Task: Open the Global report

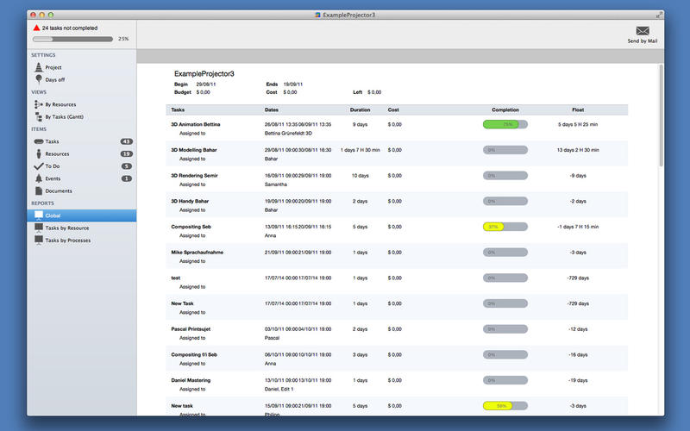Action: [82, 215]
